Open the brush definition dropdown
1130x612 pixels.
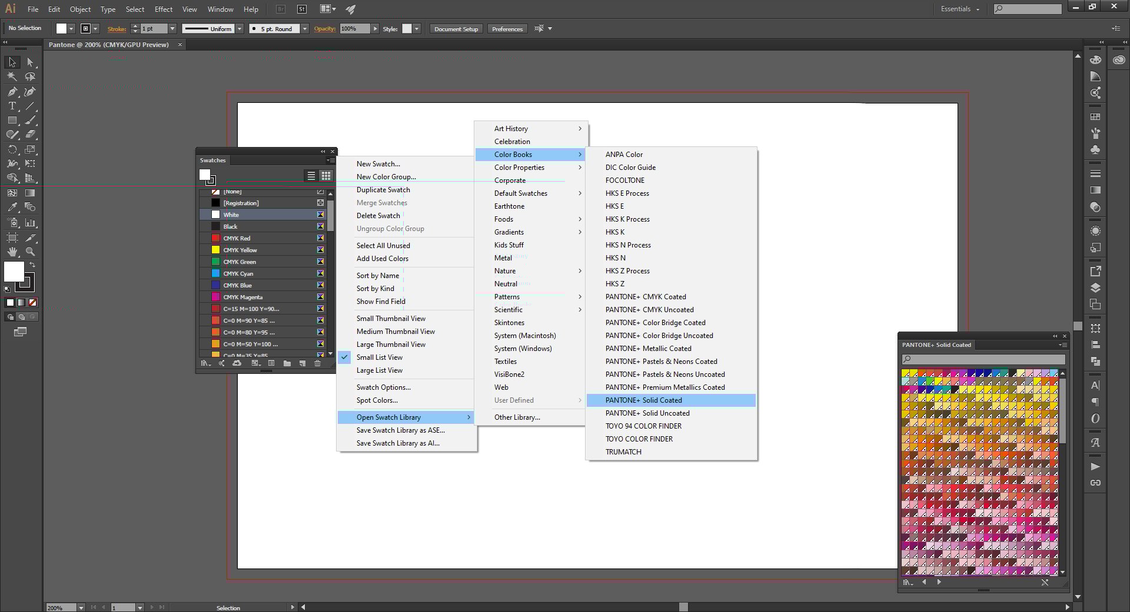305,29
